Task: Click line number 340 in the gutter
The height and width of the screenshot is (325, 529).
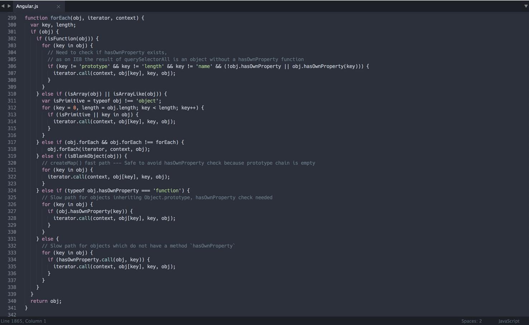Action: pos(12,301)
